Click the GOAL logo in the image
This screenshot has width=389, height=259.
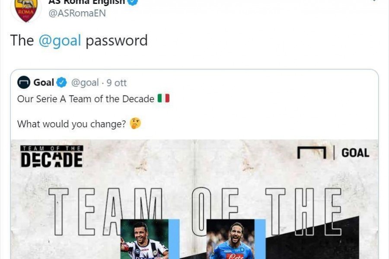pyautogui.click(x=333, y=153)
